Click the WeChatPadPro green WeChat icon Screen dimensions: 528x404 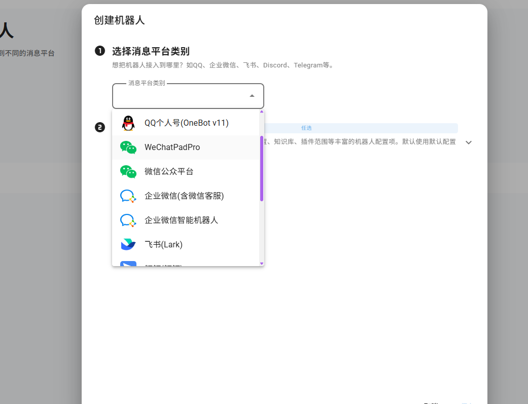[x=128, y=147]
